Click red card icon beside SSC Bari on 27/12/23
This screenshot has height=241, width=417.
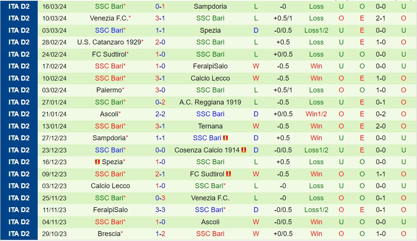[225, 138]
